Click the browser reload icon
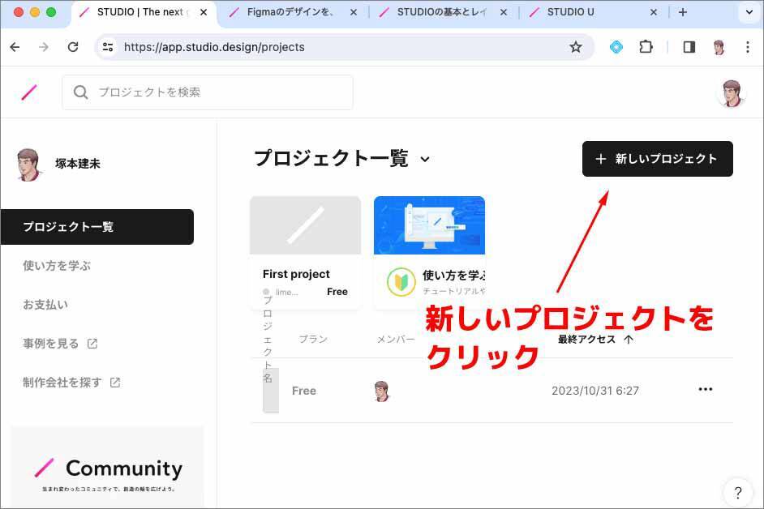Viewport: 764px width, 509px height. 73,47
